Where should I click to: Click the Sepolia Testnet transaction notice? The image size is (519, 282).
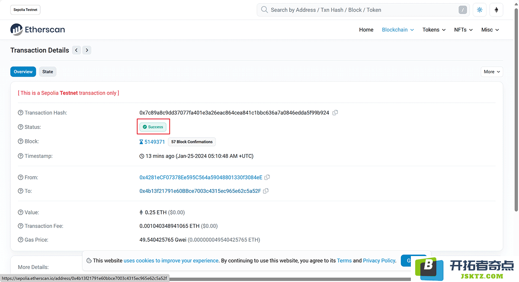pyautogui.click(x=68, y=93)
